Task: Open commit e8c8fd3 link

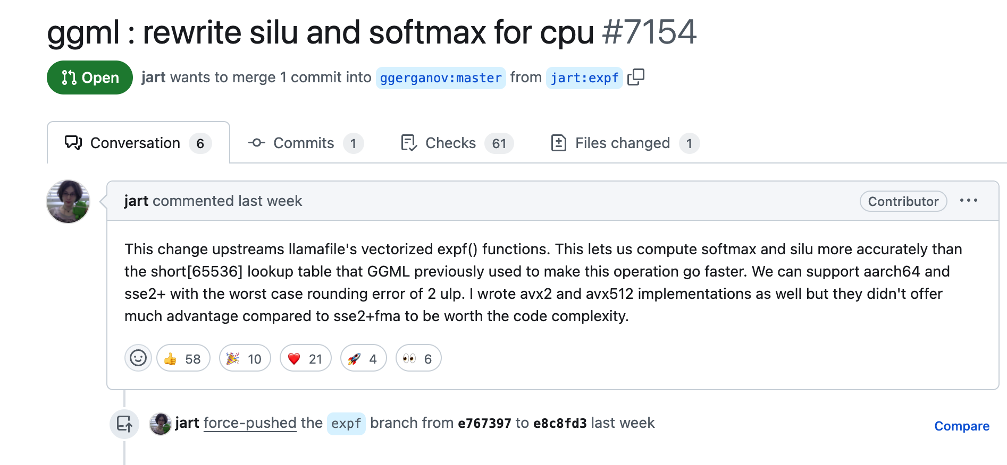Action: [x=560, y=424]
